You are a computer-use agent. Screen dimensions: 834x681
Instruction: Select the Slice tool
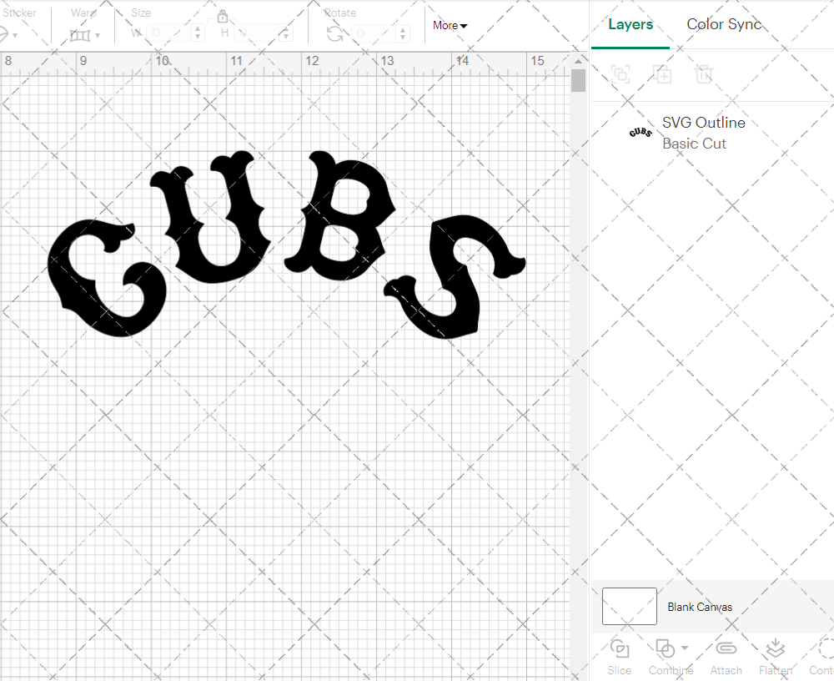tap(619, 656)
